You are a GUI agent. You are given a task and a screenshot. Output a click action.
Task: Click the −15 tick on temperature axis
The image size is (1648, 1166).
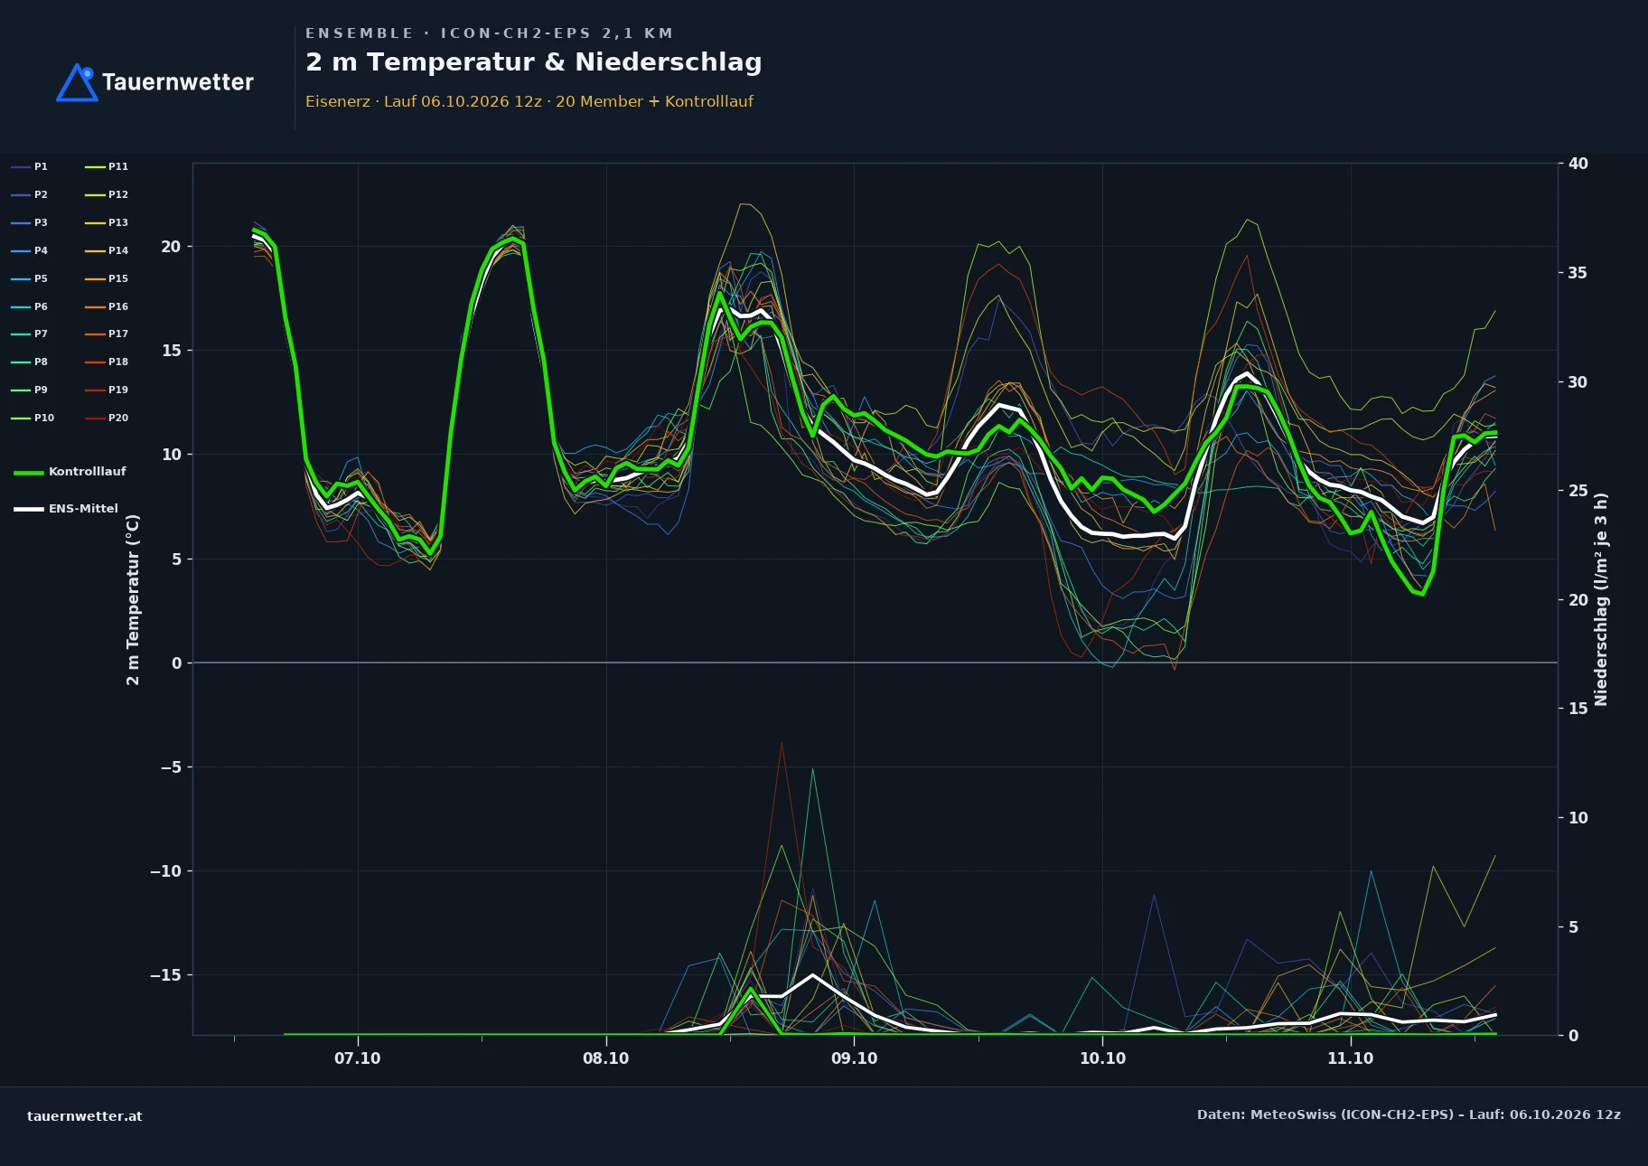[165, 975]
